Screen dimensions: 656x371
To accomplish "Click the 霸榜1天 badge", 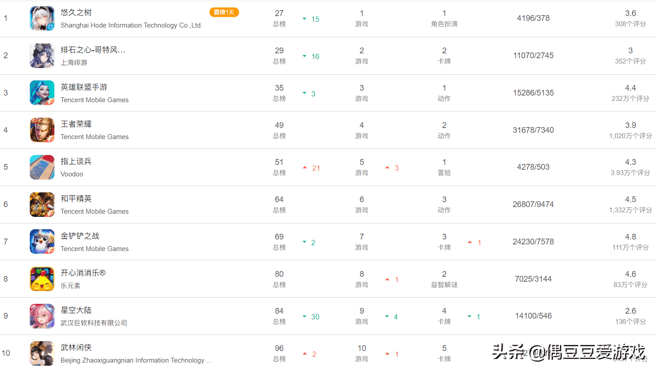I will (224, 12).
